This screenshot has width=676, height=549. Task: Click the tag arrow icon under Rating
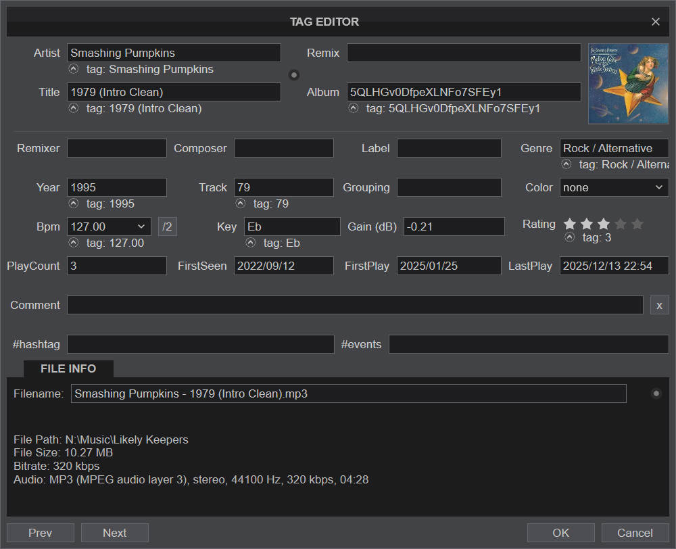tap(570, 237)
